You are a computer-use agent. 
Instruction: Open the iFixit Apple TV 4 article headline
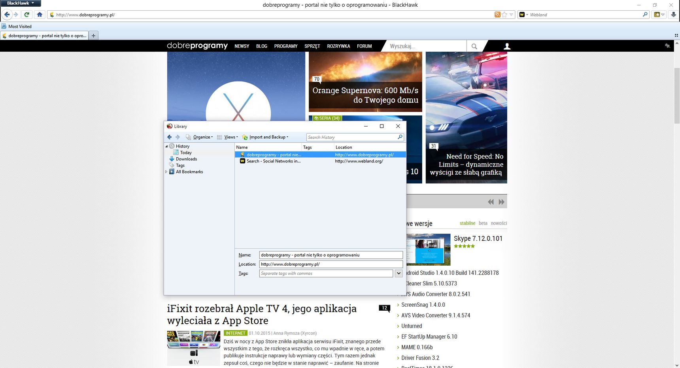pos(262,315)
